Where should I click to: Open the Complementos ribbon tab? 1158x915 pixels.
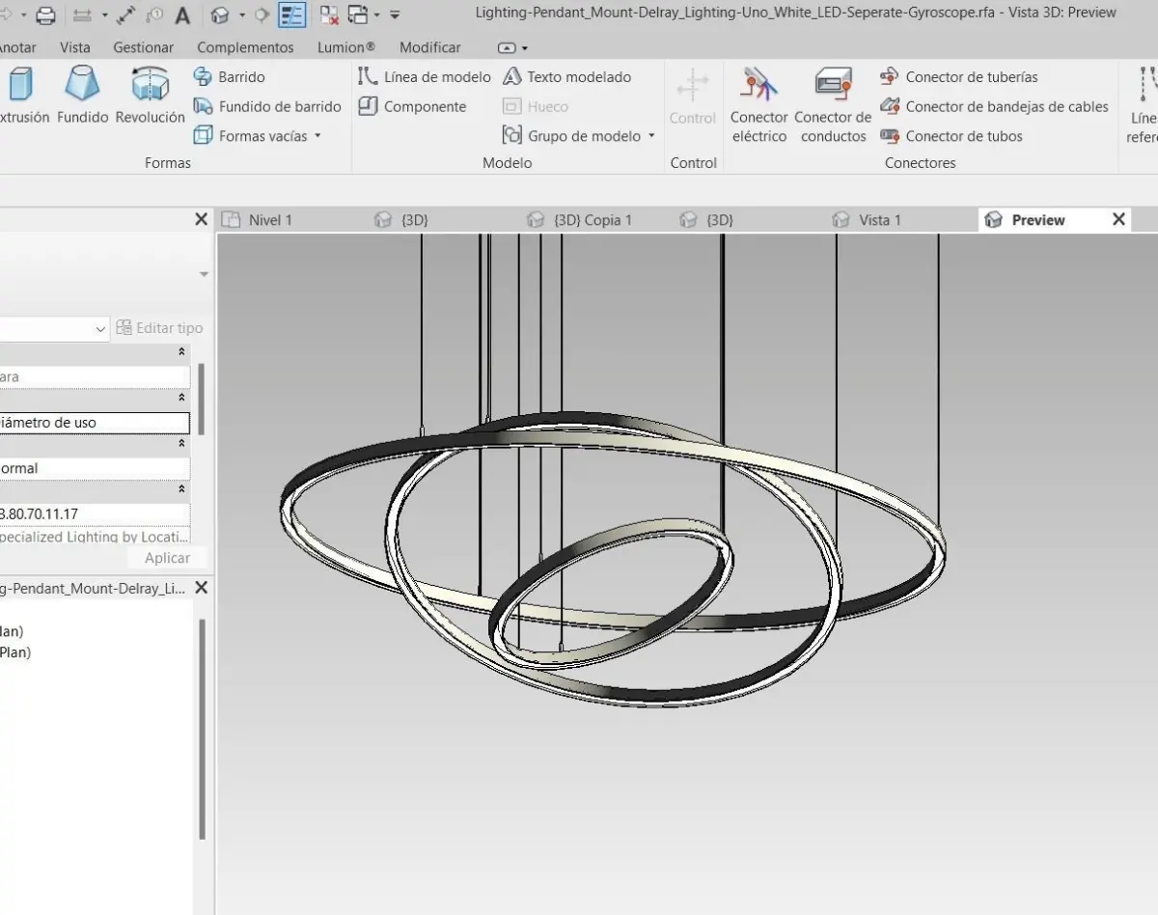[x=245, y=47]
